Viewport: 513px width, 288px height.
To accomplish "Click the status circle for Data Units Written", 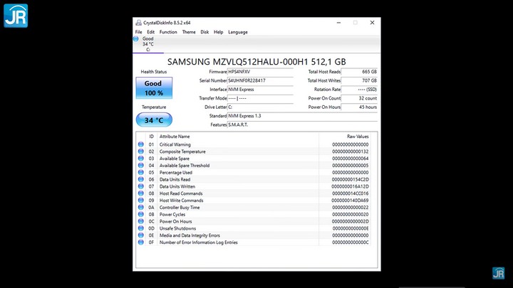I will 141,186.
